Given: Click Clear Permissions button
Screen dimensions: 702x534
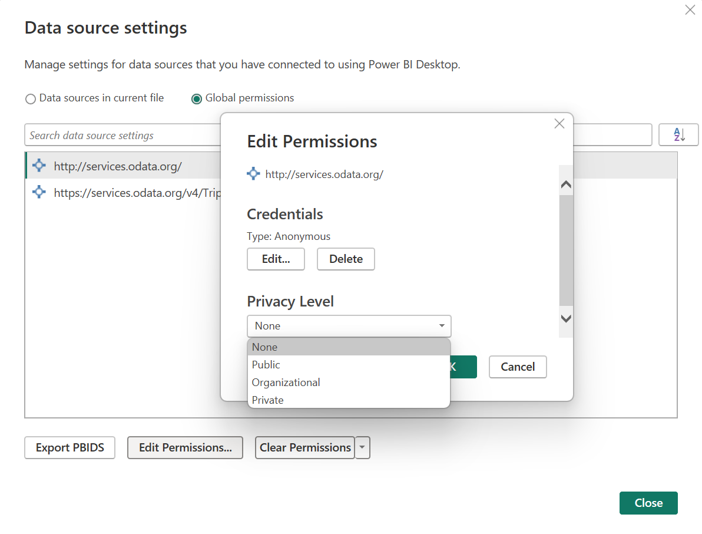Looking at the screenshot, I should click(305, 447).
